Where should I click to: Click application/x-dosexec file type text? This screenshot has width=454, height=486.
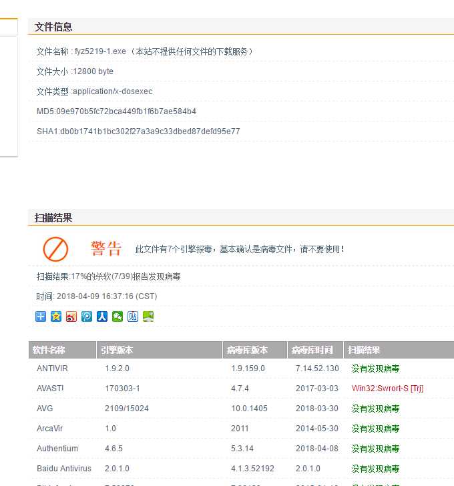113,91
